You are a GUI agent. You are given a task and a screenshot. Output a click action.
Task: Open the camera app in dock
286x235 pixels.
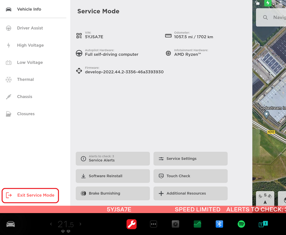176,224
